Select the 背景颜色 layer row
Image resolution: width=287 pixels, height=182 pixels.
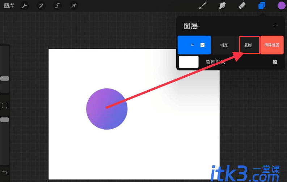tap(231, 62)
